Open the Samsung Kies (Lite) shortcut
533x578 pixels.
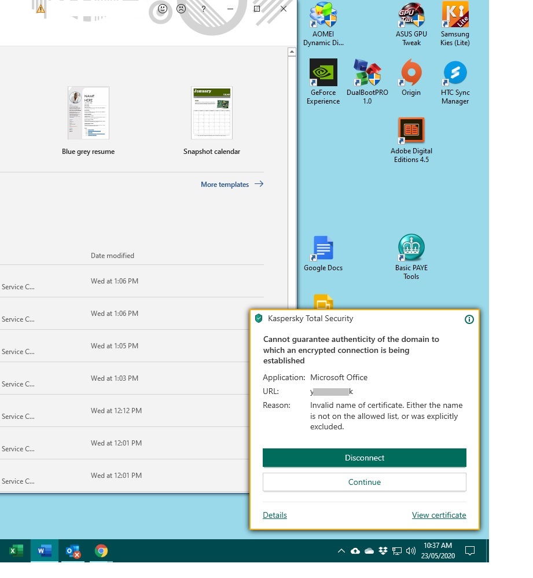coord(455,24)
